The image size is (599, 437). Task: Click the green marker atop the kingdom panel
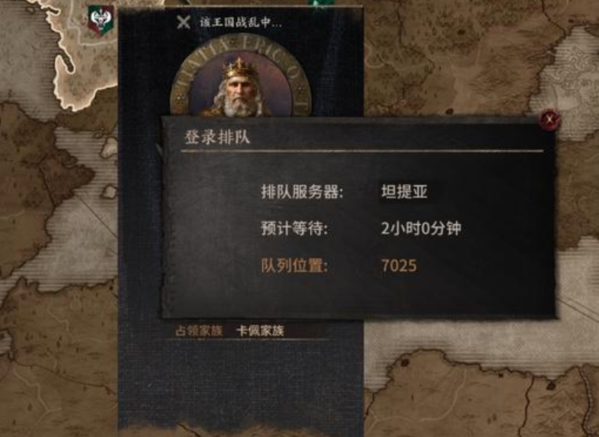pyautogui.click(x=320, y=4)
